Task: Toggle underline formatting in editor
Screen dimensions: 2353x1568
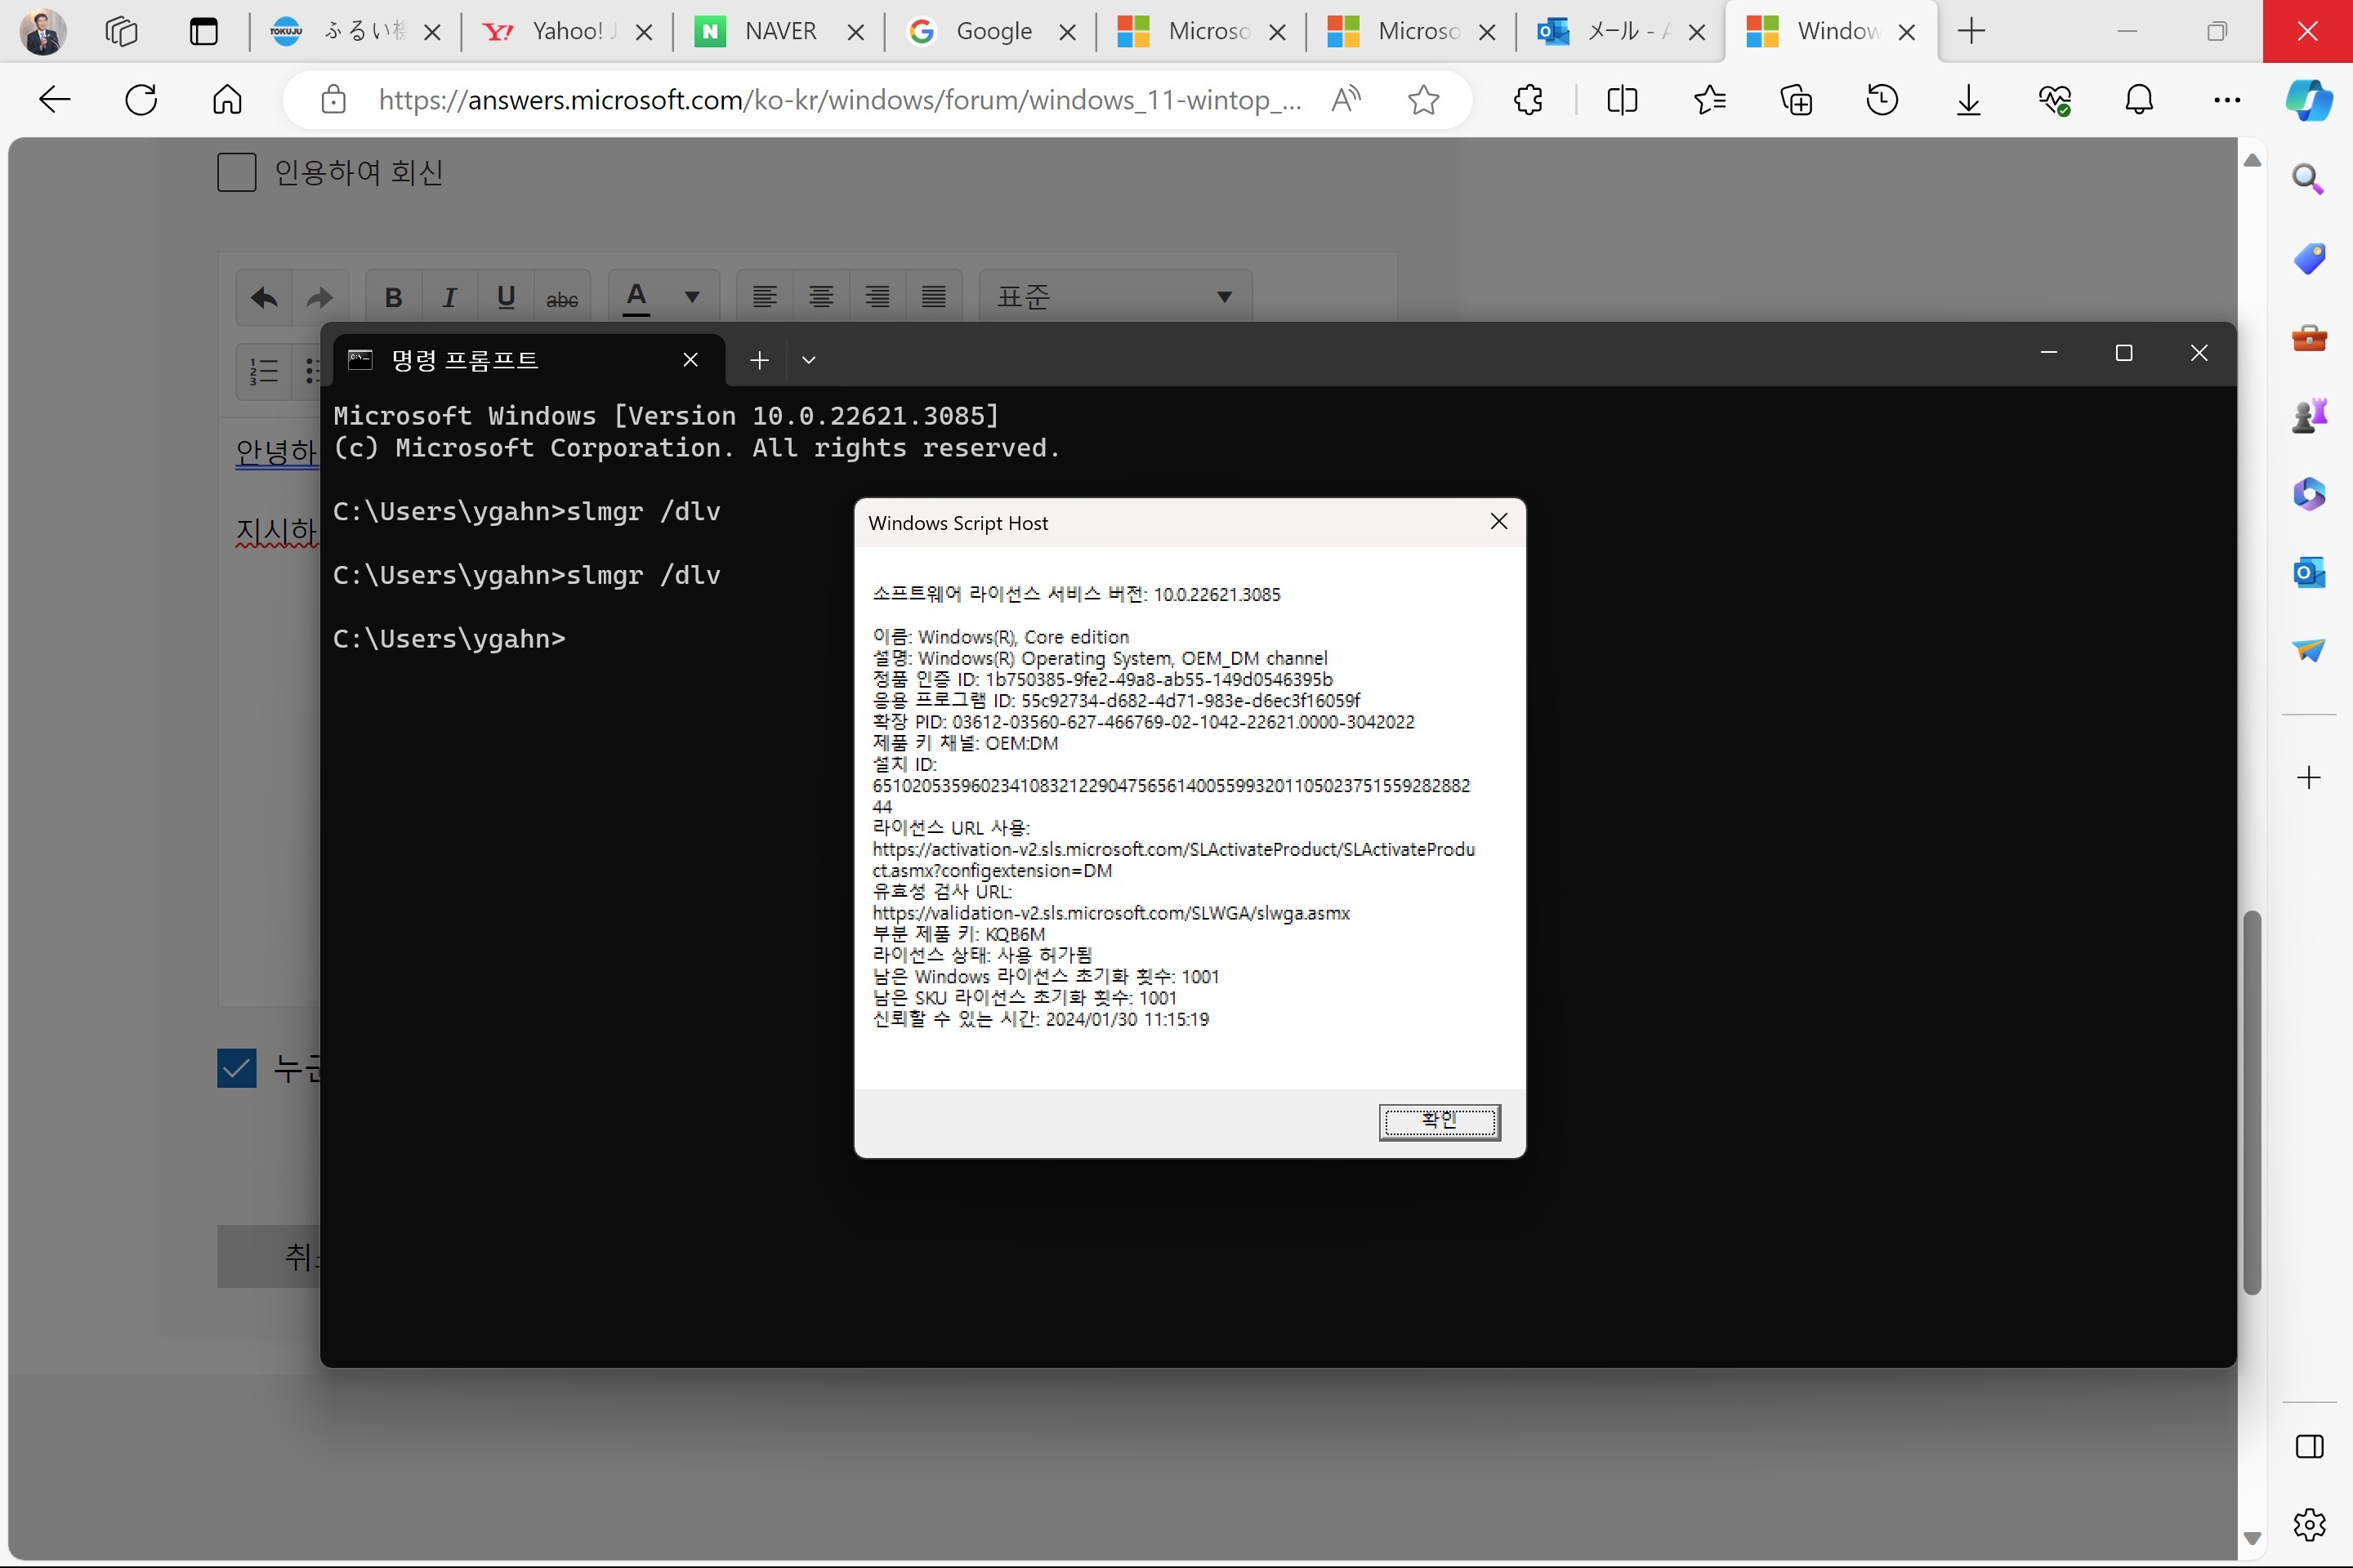Action: tap(507, 297)
